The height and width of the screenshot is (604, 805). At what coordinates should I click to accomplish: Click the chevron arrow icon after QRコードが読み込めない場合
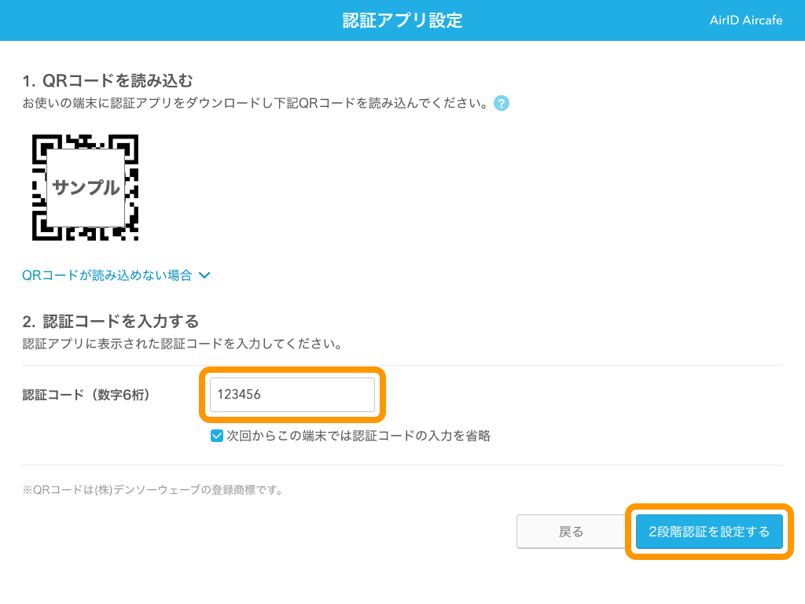point(204,275)
